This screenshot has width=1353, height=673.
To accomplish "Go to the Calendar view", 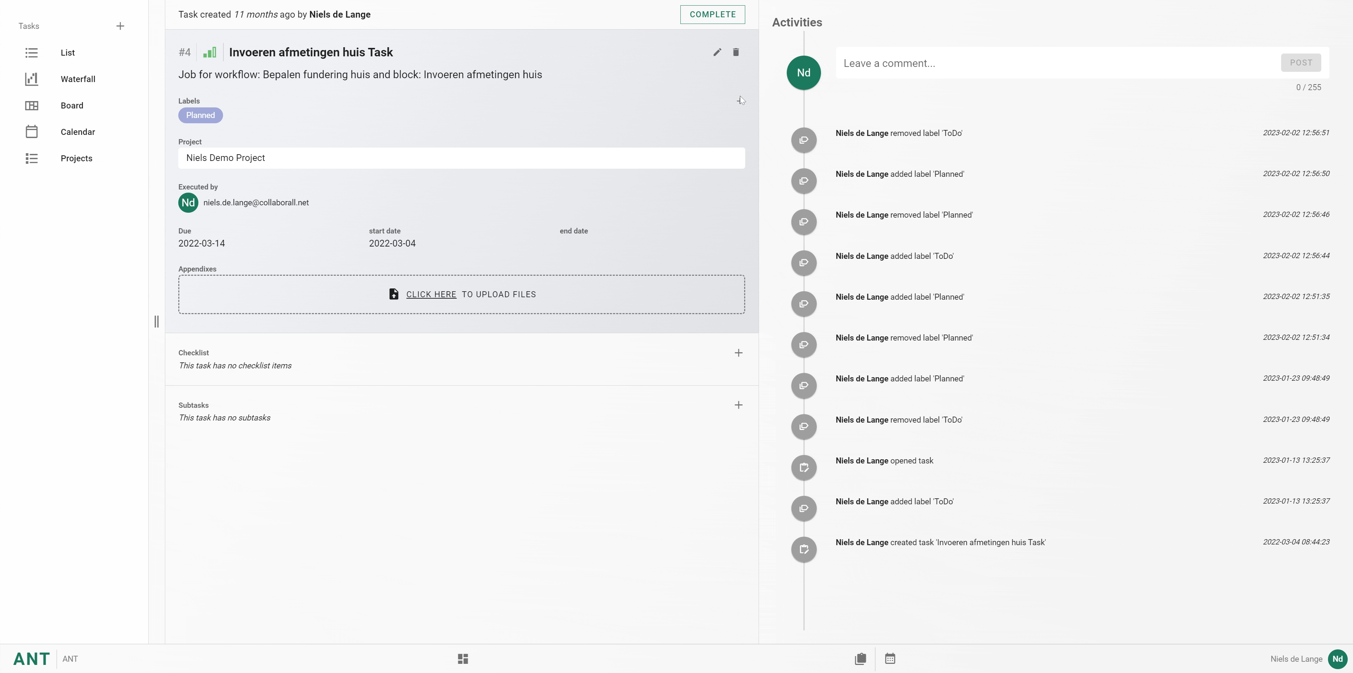I will 78,132.
